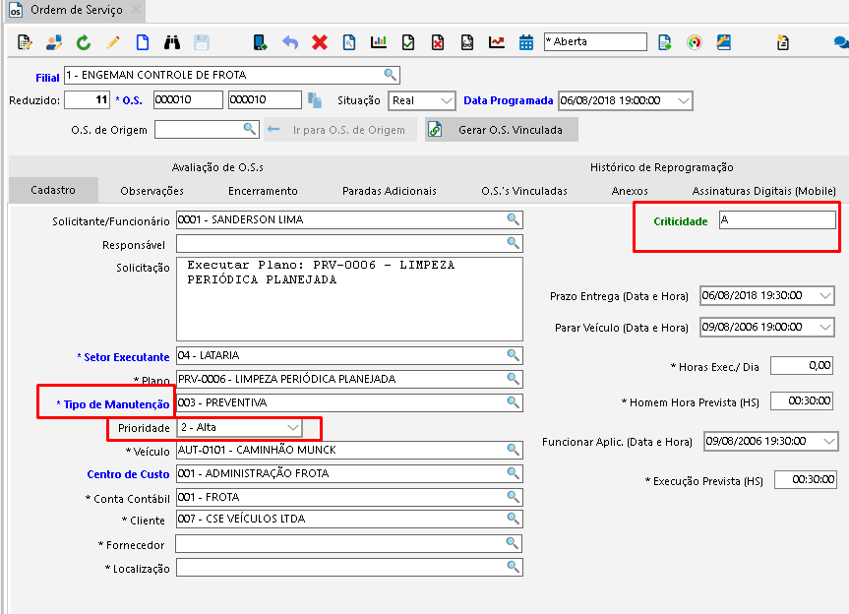
Task: Create new record with blank page icon
Action: click(143, 42)
